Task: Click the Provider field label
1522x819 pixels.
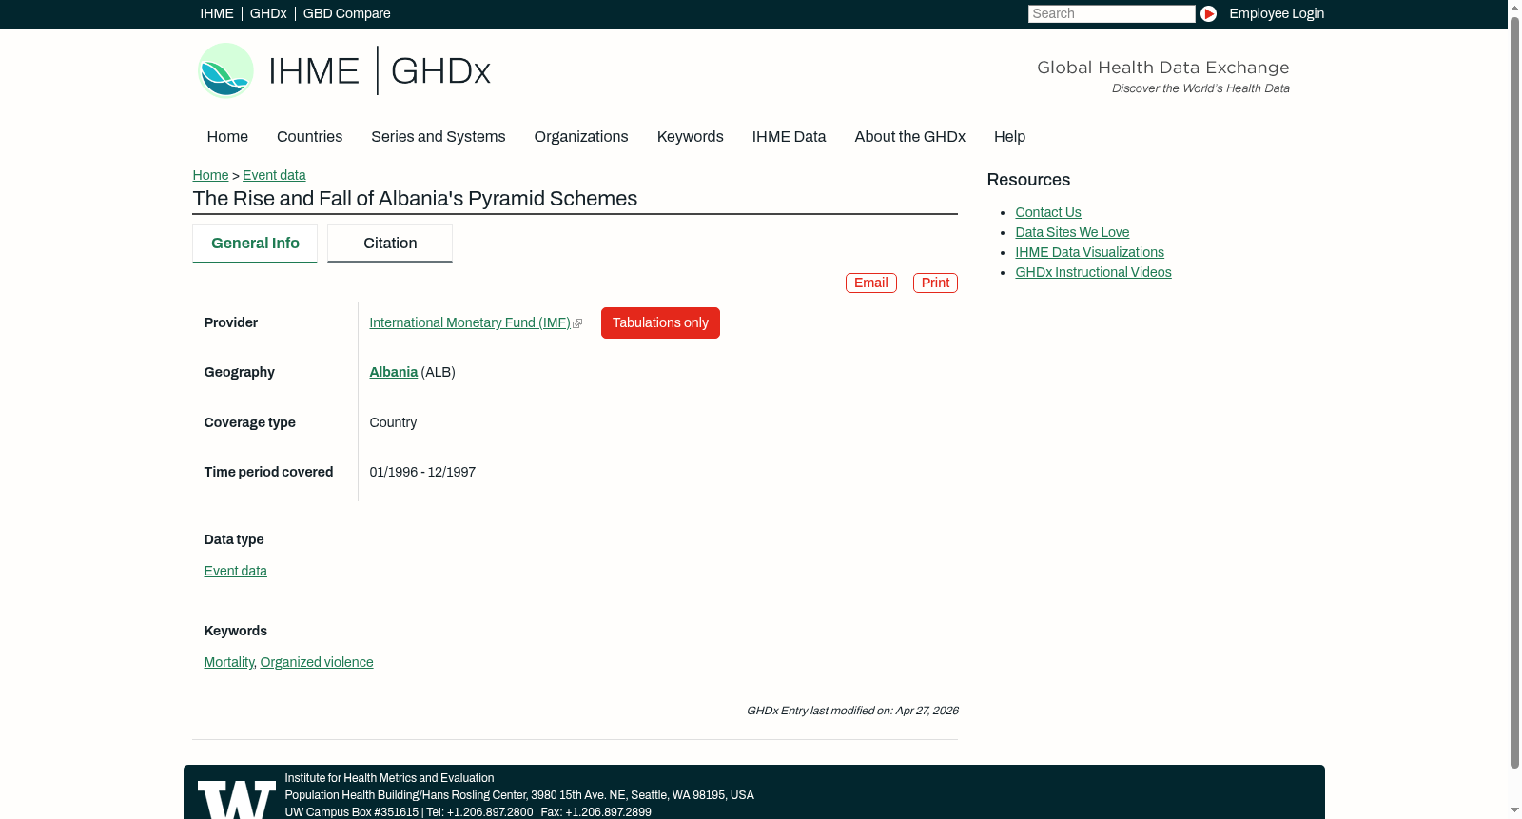Action: (231, 322)
